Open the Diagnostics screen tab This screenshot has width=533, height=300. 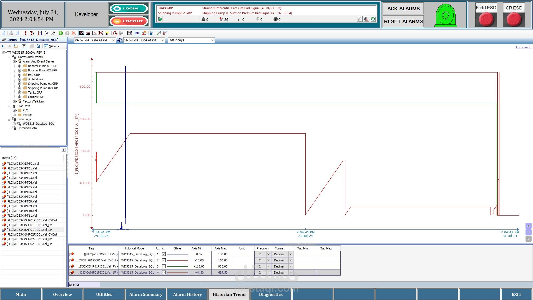point(271,294)
